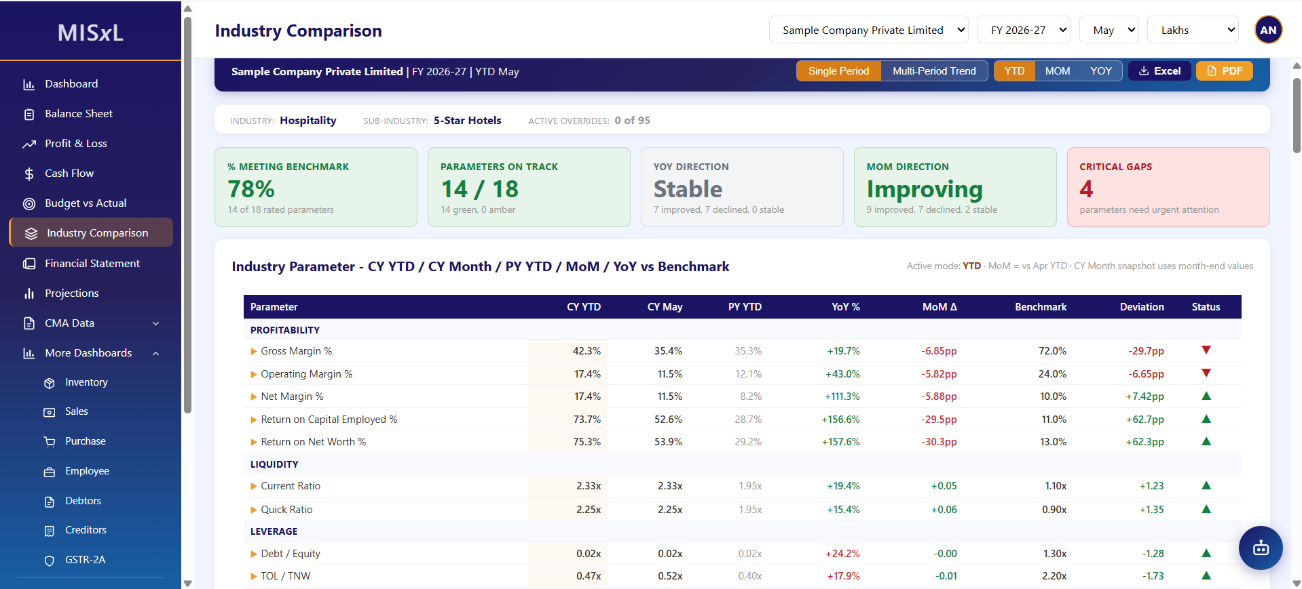Click the Purchase cart icon
The height and width of the screenshot is (589, 1302).
point(49,442)
